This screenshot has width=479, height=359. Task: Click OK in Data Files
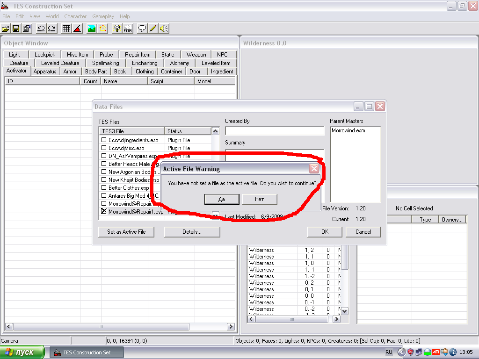pos(325,232)
